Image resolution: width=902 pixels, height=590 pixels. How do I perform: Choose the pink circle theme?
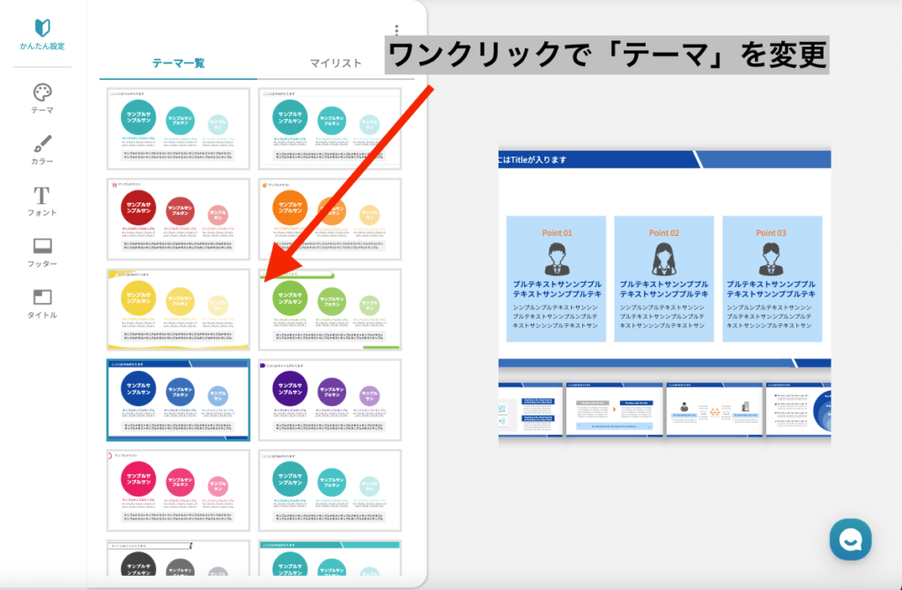pyautogui.click(x=178, y=490)
